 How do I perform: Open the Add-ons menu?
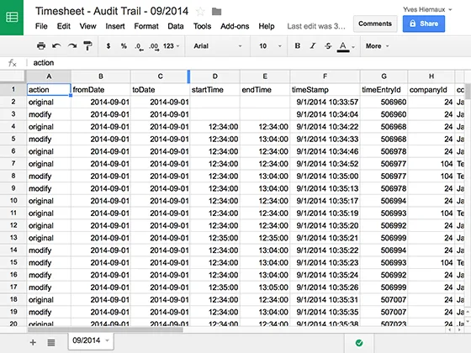point(235,26)
